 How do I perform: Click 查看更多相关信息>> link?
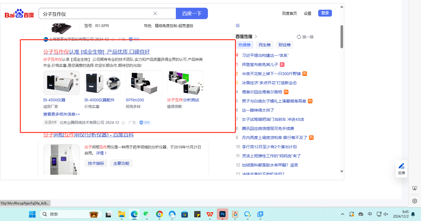(62, 114)
